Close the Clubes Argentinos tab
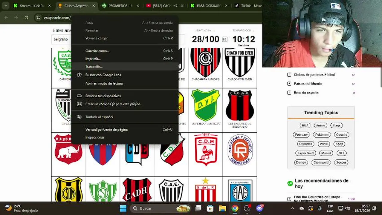The image size is (382, 215). (x=94, y=6)
